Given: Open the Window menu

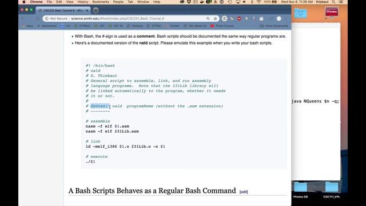Looking at the screenshot, I should pyautogui.click(x=143, y=2).
